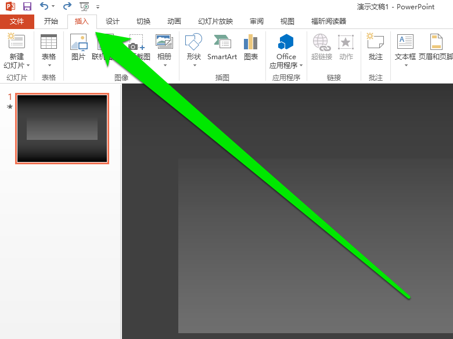This screenshot has width=453, height=339.
Task: Expand the Office 应用程序 dropdown arrow
Action: coord(301,66)
